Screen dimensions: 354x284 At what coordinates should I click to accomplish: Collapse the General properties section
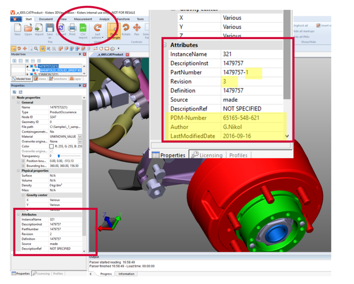pyautogui.click(x=18, y=102)
